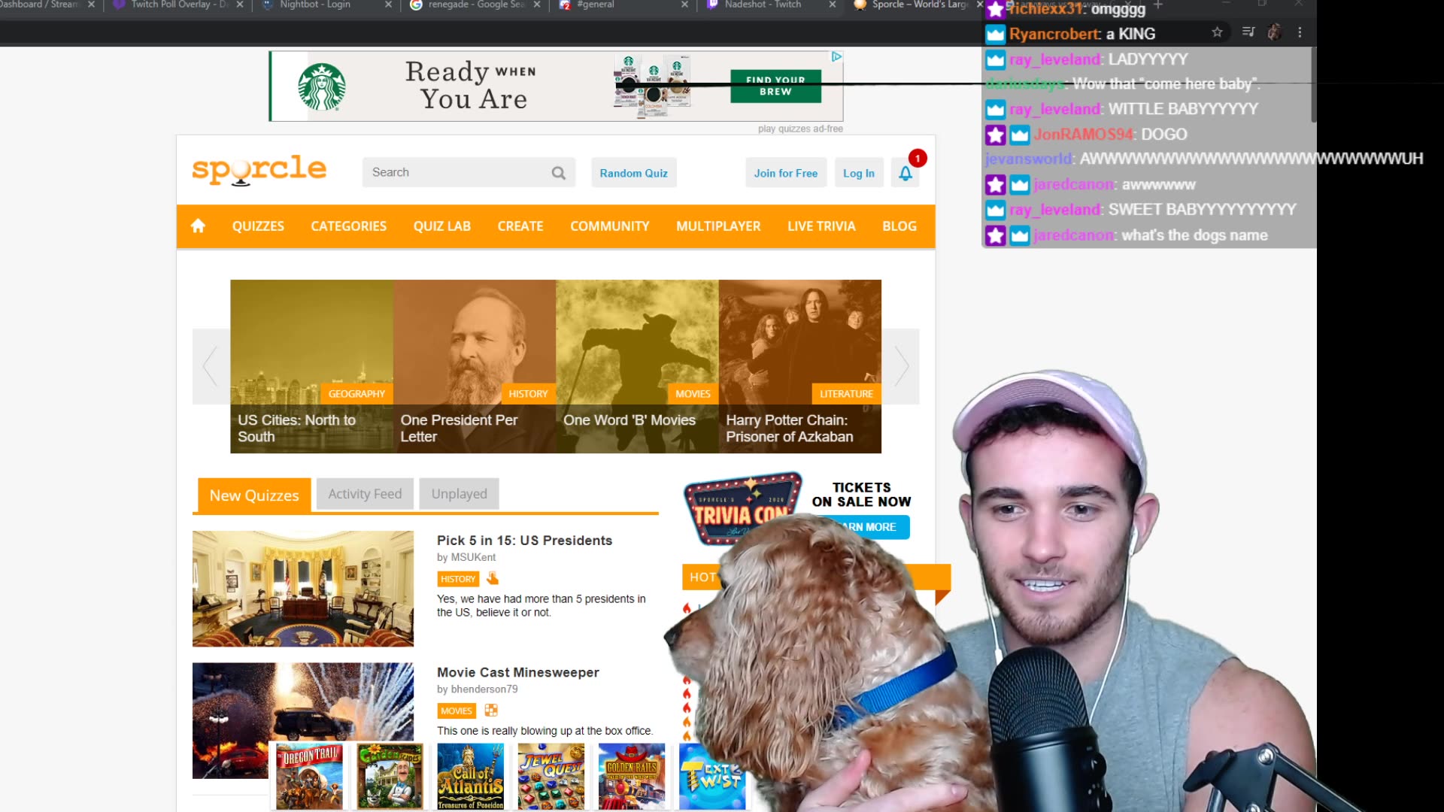Viewport: 1444px width, 812px height.
Task: Open COMMUNITY menu item
Action: [x=609, y=226]
